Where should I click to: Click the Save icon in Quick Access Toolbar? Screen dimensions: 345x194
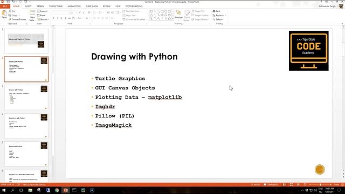tap(8, 2)
